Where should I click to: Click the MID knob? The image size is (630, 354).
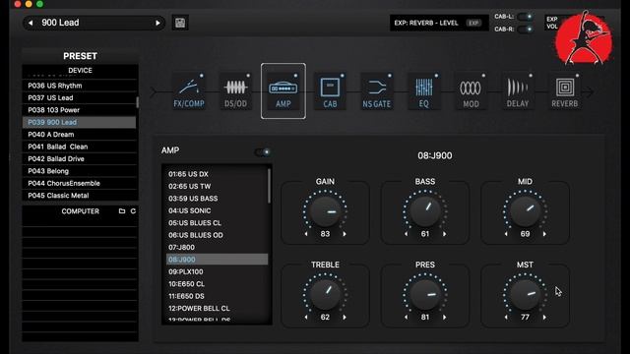click(x=525, y=211)
